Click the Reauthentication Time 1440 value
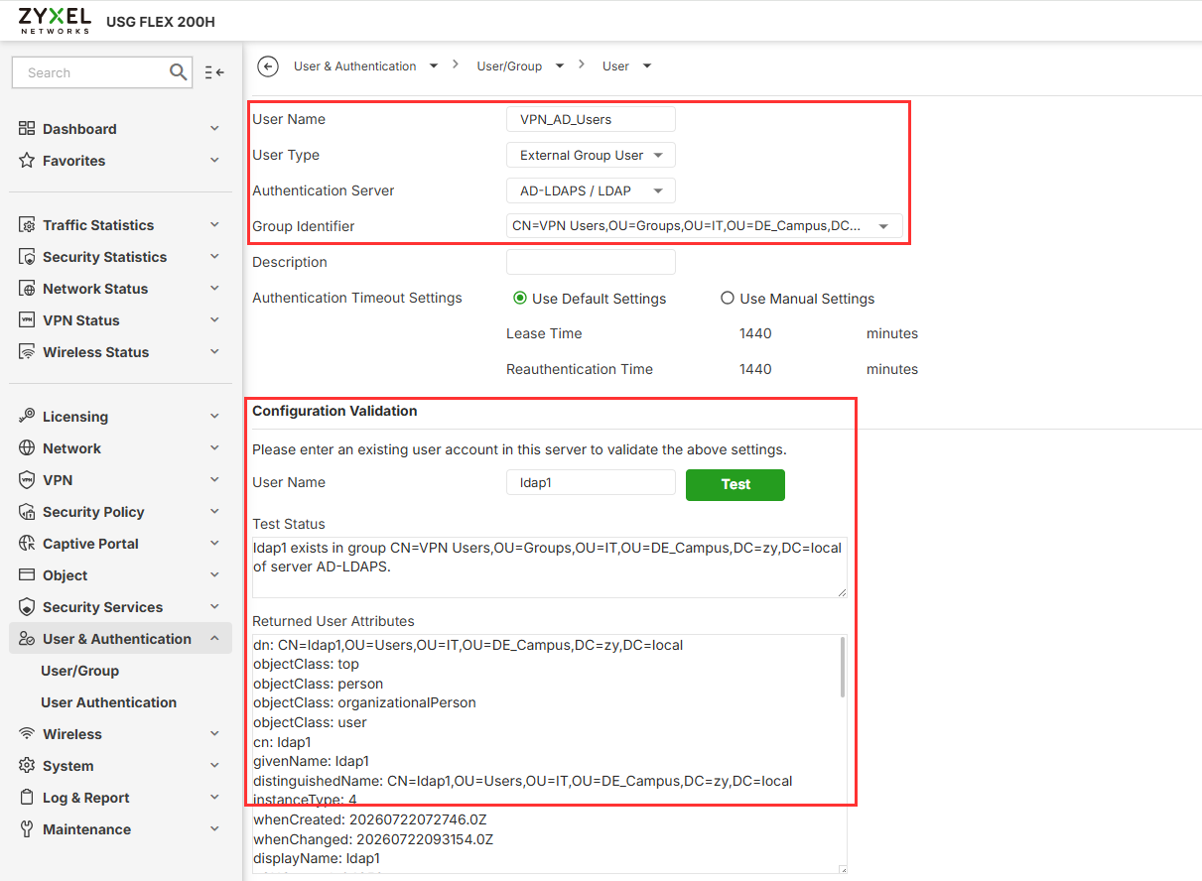Image resolution: width=1202 pixels, height=881 pixels. point(755,369)
